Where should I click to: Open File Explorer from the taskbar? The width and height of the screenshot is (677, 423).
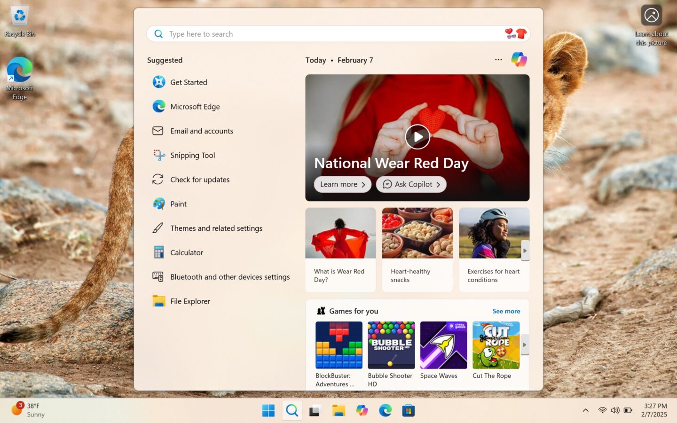[338, 410]
